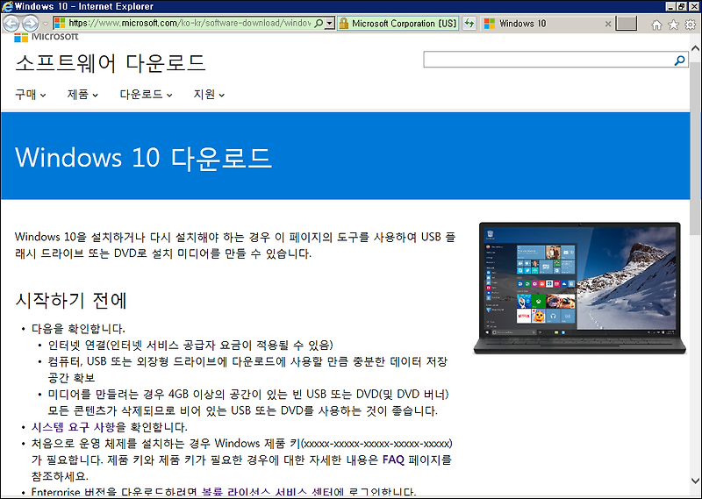The width and height of the screenshot is (702, 499).
Task: Open Favorites with the star icon
Action: click(673, 25)
